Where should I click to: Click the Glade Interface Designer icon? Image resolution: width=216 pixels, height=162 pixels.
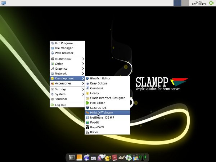tap(87, 98)
